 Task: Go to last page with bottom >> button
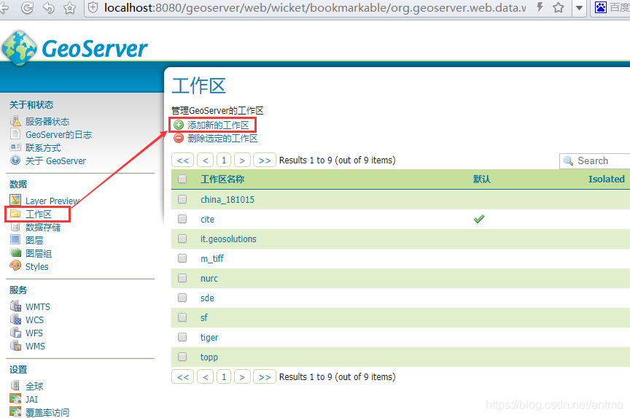pos(265,376)
